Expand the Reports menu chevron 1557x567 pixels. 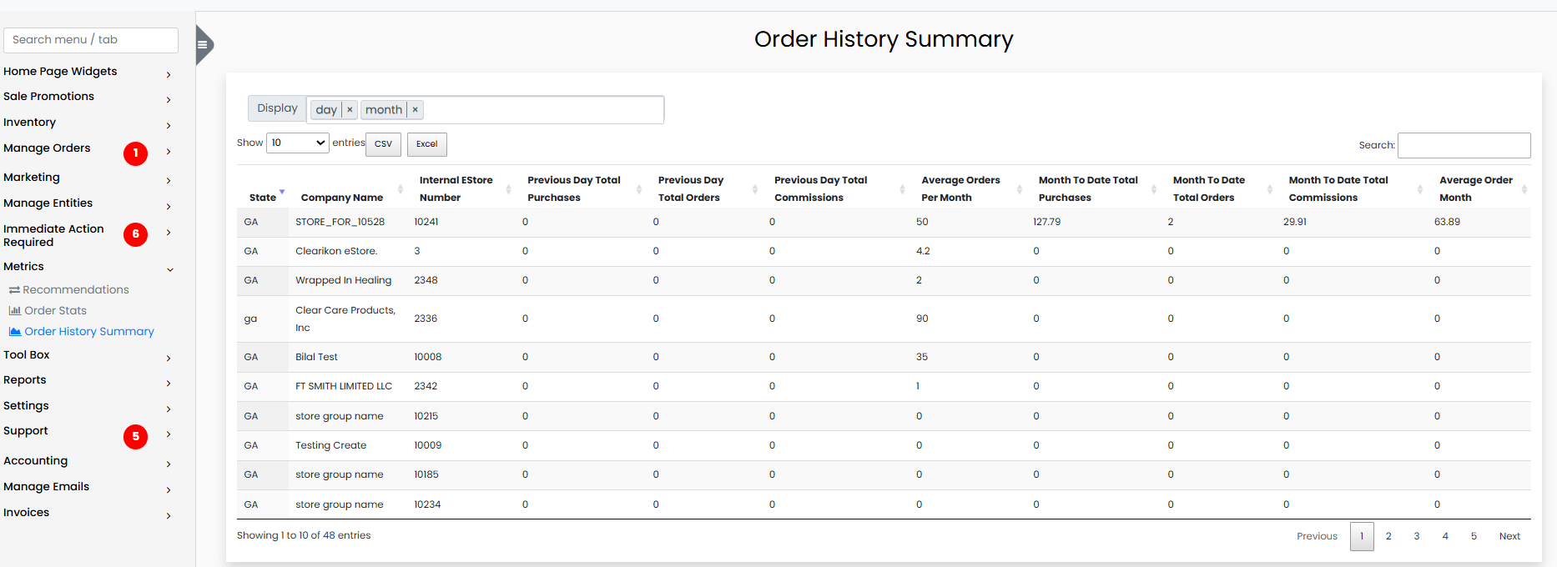pos(169,384)
